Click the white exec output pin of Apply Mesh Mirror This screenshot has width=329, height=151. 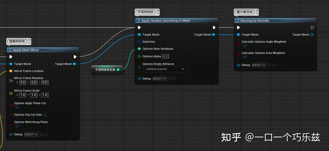click(75, 57)
